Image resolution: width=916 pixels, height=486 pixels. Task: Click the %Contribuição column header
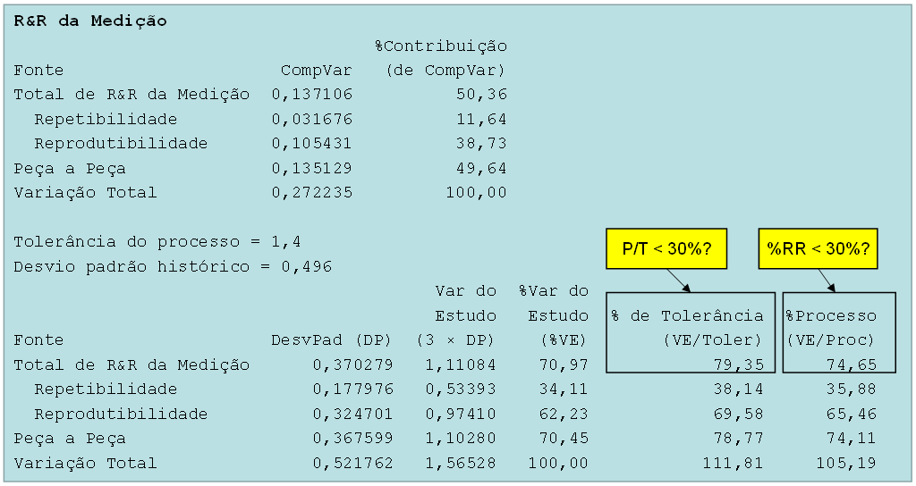(441, 46)
